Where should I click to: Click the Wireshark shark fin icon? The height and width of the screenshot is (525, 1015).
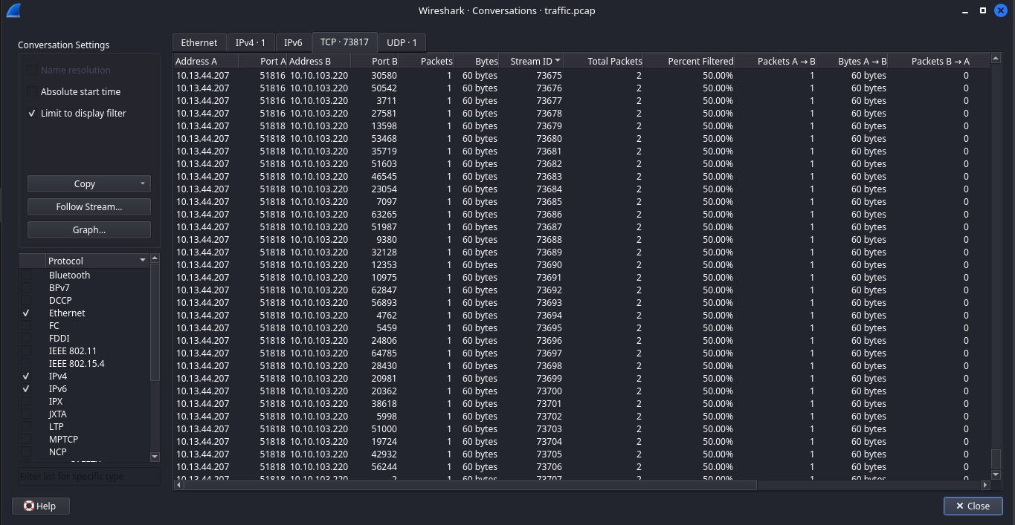click(13, 10)
